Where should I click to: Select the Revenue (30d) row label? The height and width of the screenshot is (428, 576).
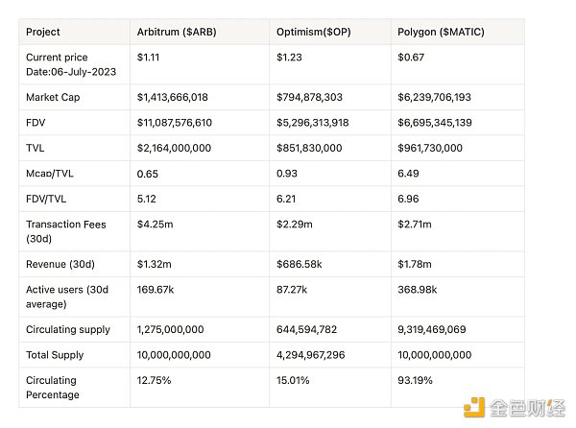60,264
